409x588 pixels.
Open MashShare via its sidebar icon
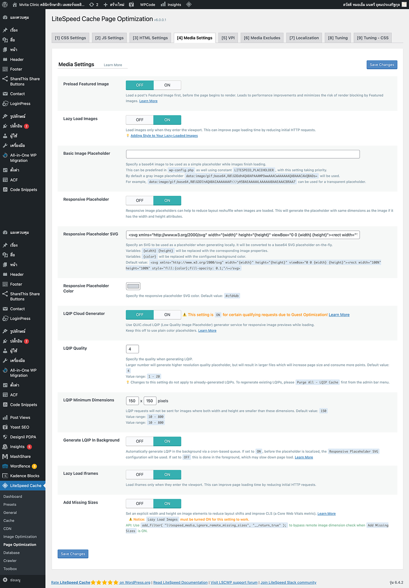click(x=5, y=457)
